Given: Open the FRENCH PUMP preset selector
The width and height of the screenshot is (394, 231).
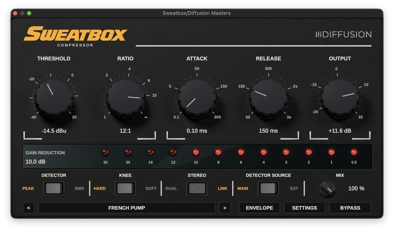Looking at the screenshot, I should 127,208.
